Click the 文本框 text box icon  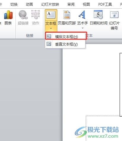click(51, 15)
